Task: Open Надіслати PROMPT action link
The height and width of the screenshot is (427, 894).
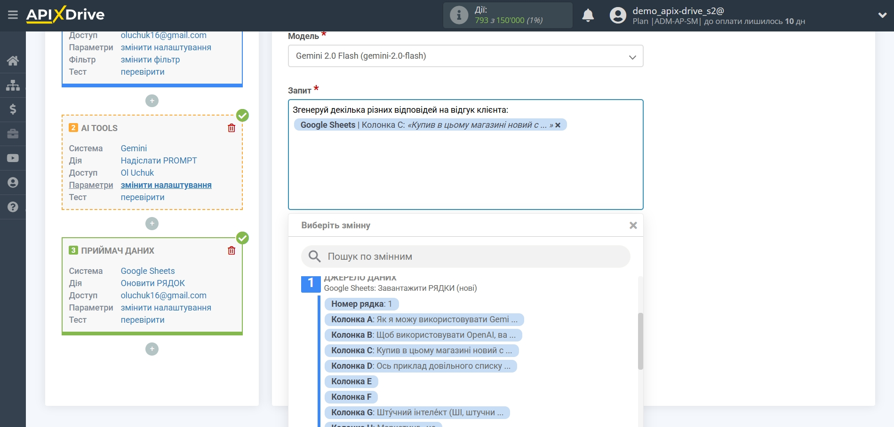Action: pos(159,161)
